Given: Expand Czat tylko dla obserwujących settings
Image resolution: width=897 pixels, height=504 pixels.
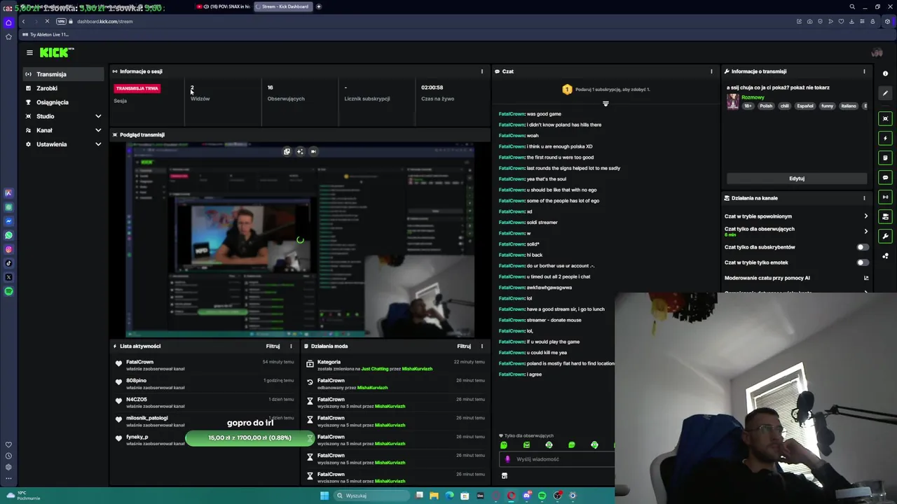Looking at the screenshot, I should pyautogui.click(x=796, y=231).
